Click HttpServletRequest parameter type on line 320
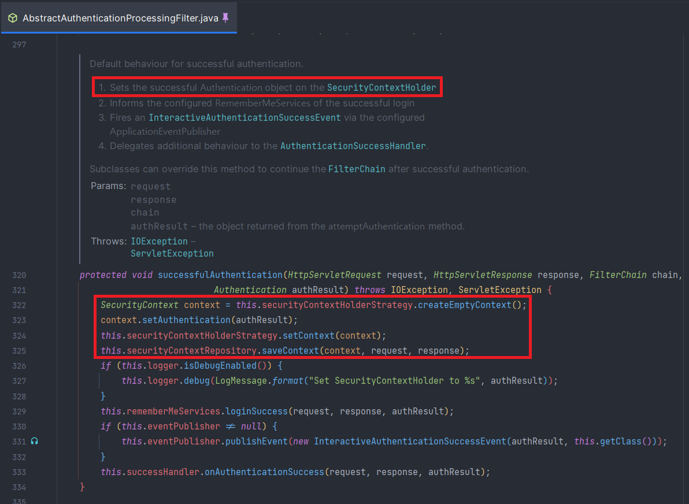 [x=335, y=275]
